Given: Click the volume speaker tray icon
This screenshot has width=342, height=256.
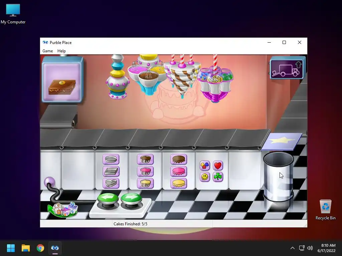Looking at the screenshot, I should [310, 248].
